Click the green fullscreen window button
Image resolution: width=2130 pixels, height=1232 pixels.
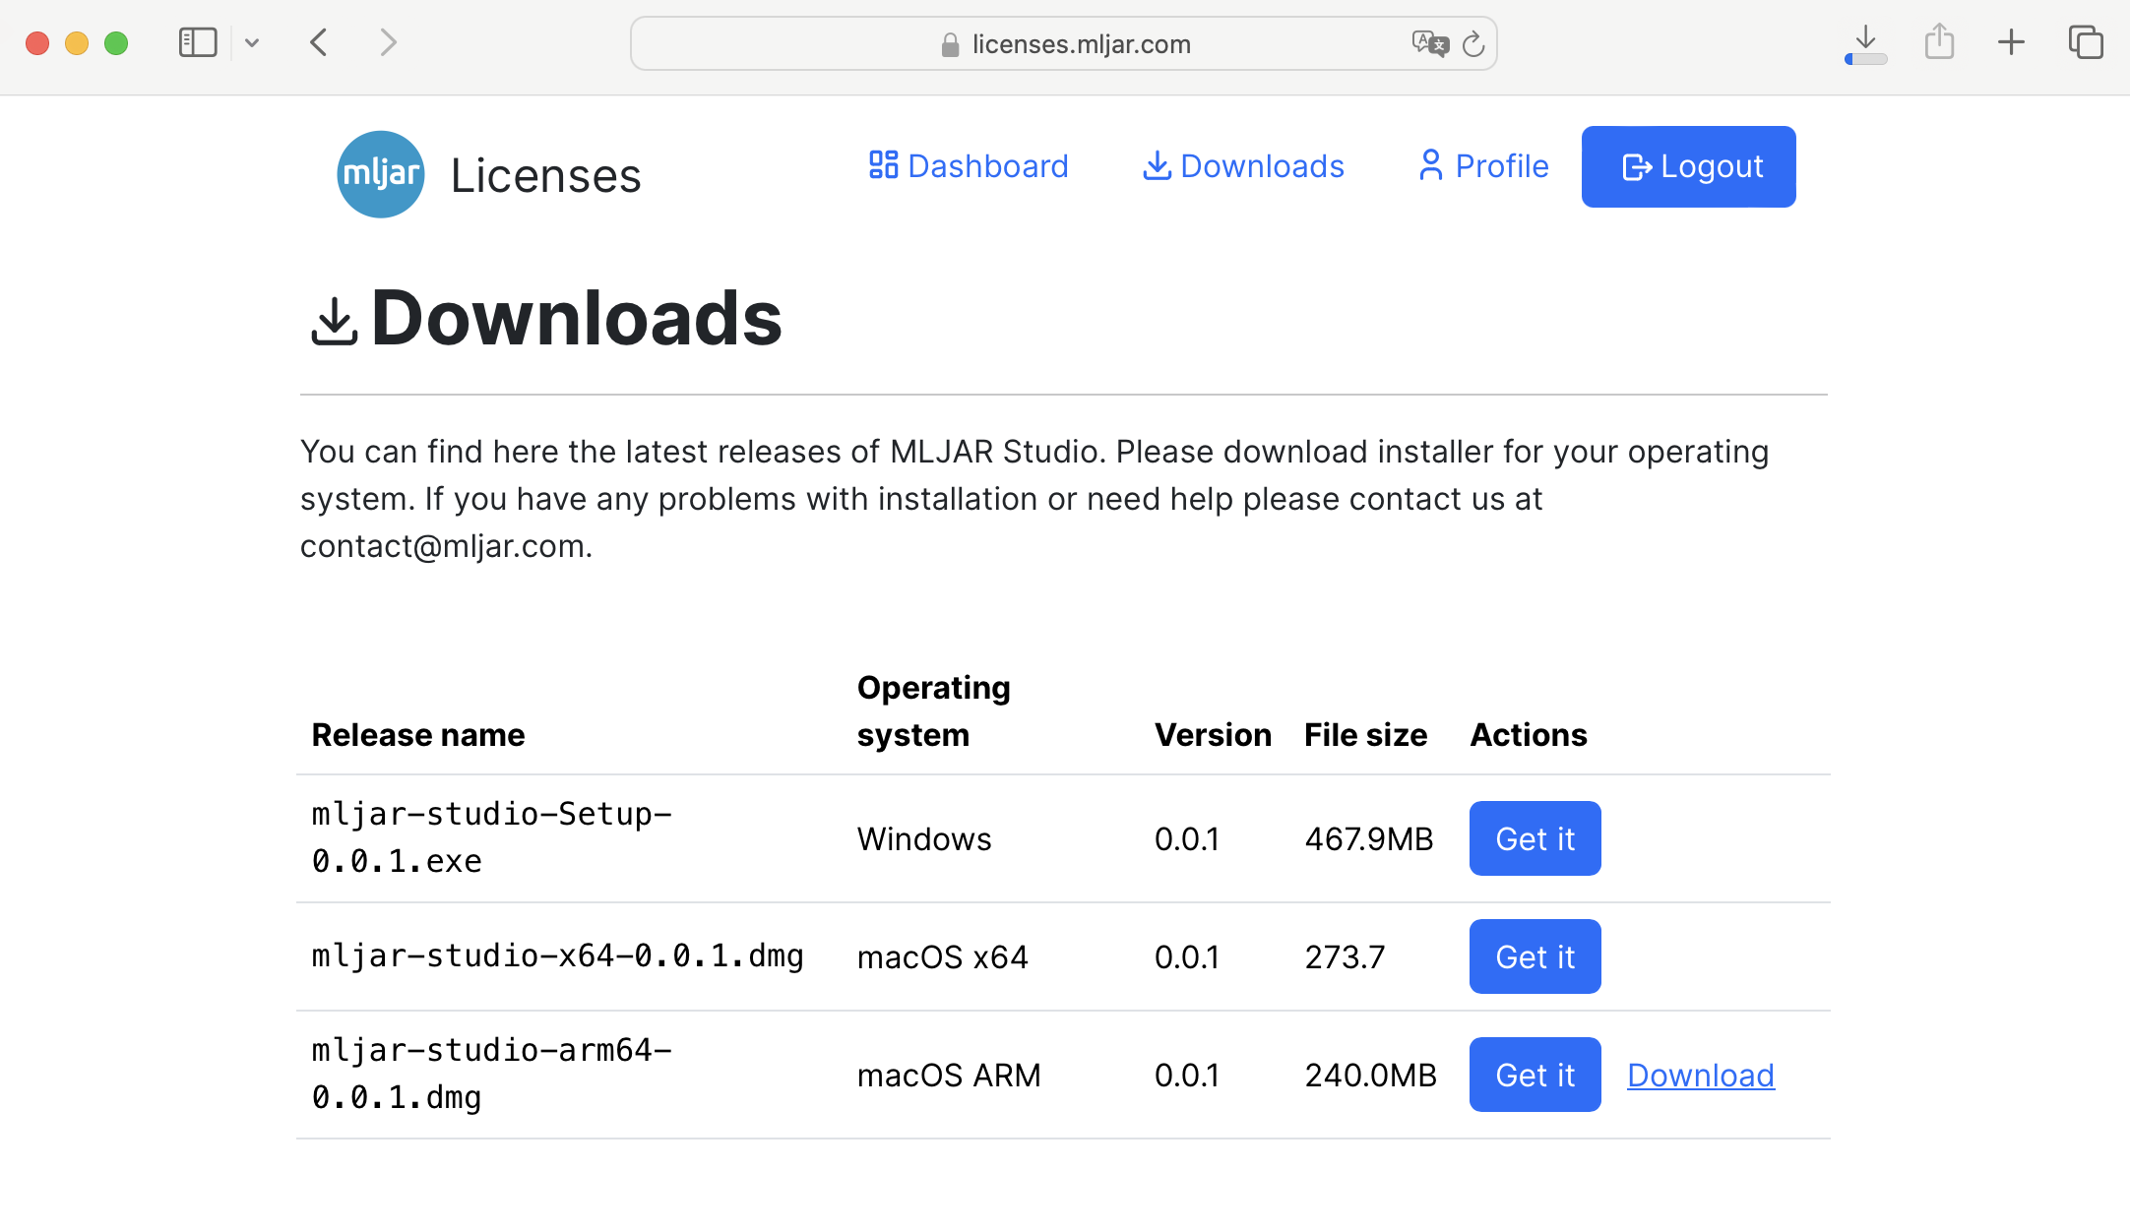point(116,43)
